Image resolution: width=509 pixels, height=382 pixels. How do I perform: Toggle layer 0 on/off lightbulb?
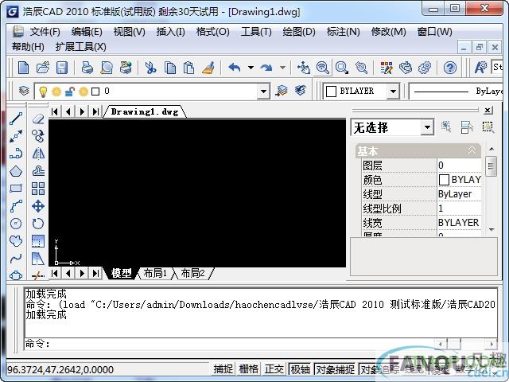coord(43,92)
